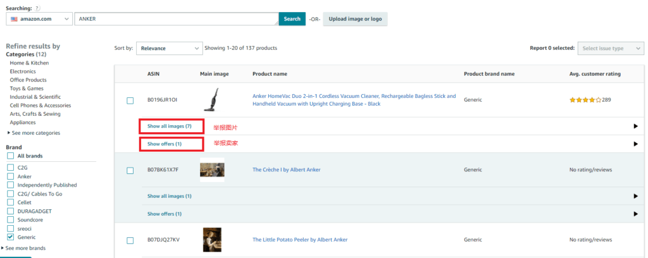Select checkbox for ASIN B07DJQ27KV row
The width and height of the screenshot is (648, 258).
point(130,240)
